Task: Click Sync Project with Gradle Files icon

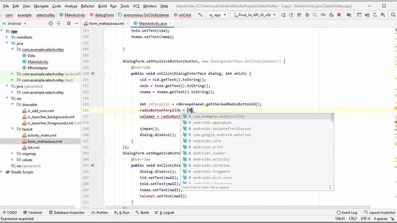Action: pyautogui.click(x=367, y=15)
